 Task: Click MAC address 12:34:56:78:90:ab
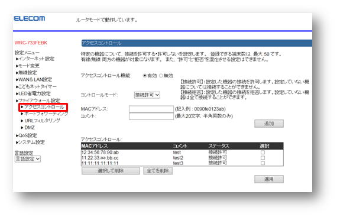pyautogui.click(x=100, y=153)
